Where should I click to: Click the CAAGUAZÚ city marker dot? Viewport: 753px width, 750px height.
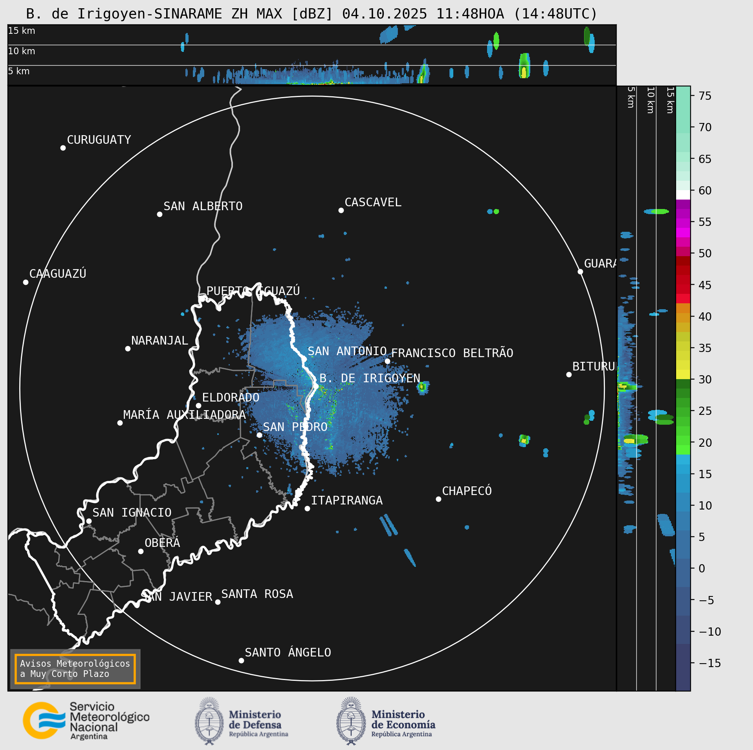click(x=26, y=282)
